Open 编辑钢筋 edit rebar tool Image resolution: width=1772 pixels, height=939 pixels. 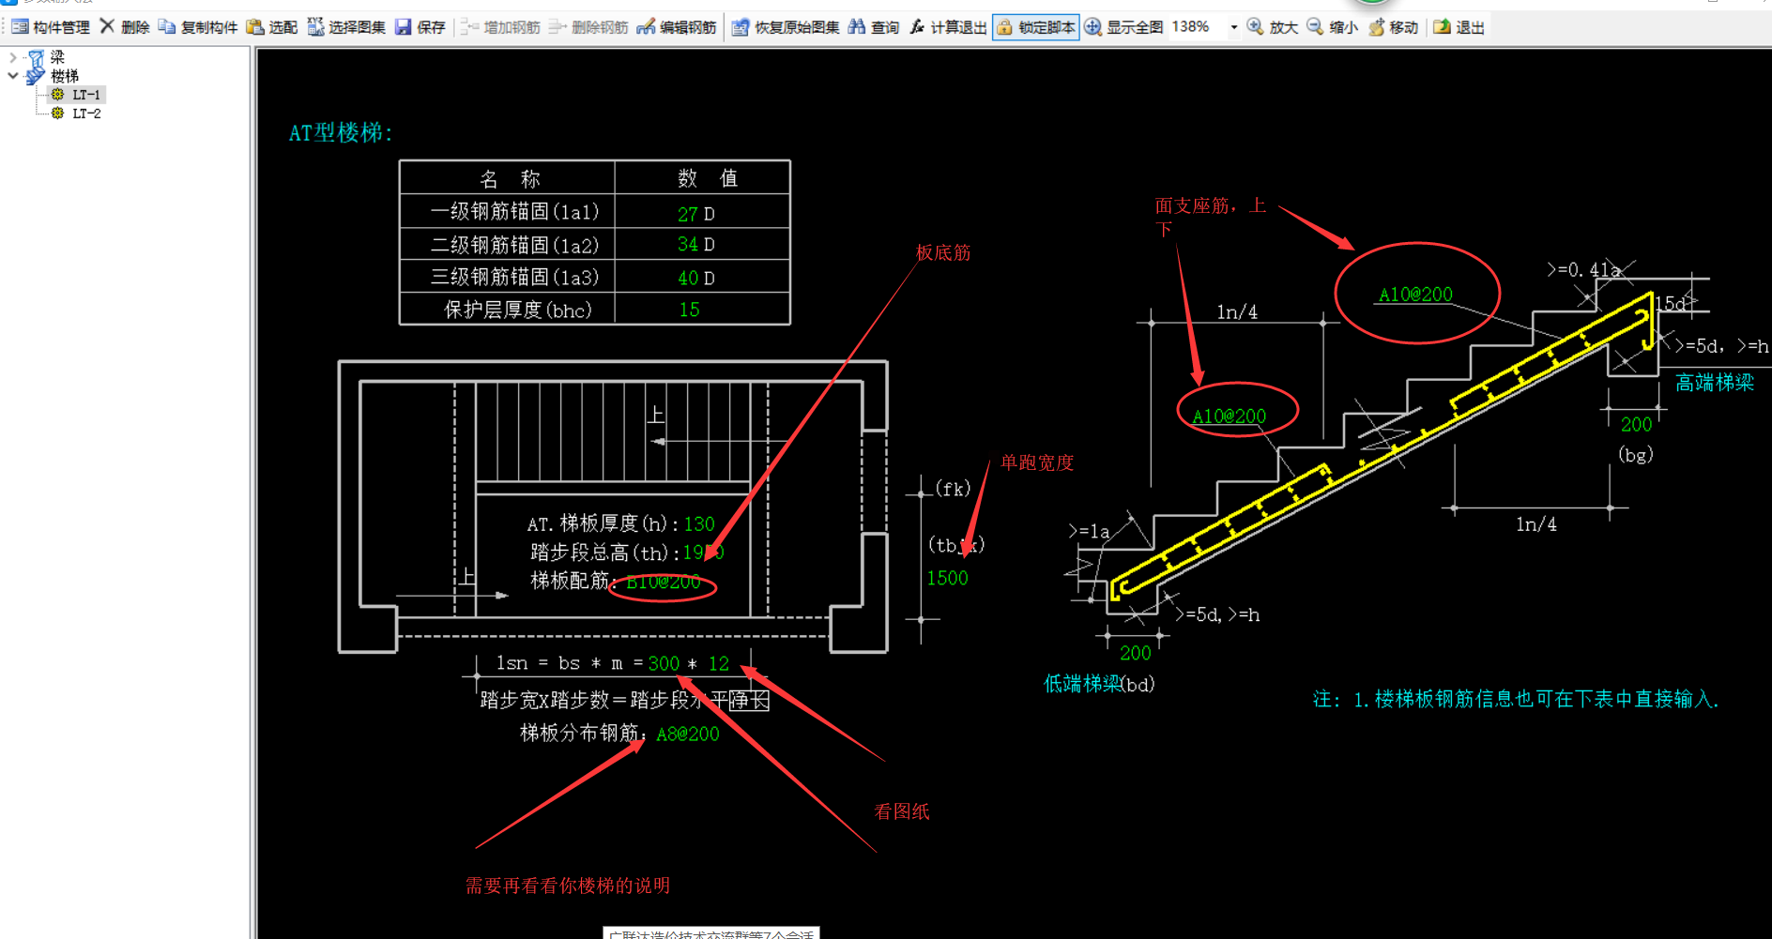(x=677, y=27)
